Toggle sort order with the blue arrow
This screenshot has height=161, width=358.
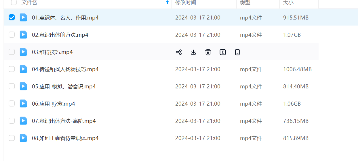point(167,3)
